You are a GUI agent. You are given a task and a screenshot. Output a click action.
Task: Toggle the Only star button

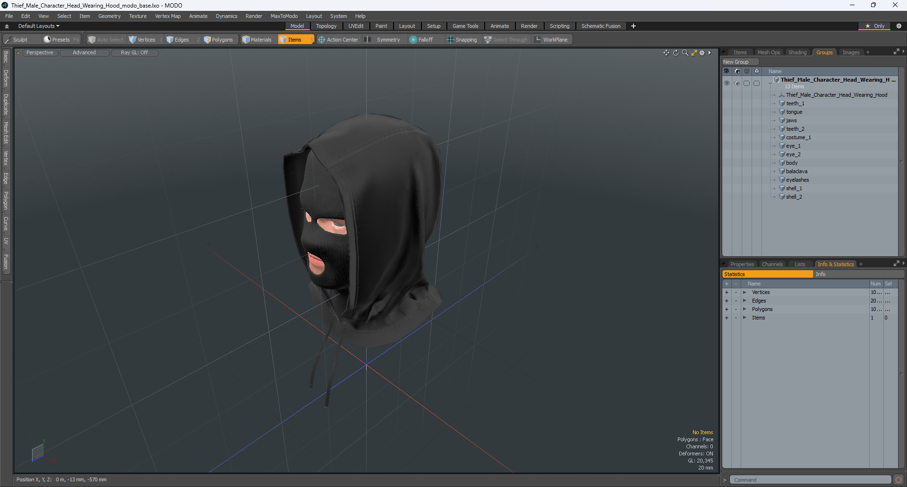875,26
